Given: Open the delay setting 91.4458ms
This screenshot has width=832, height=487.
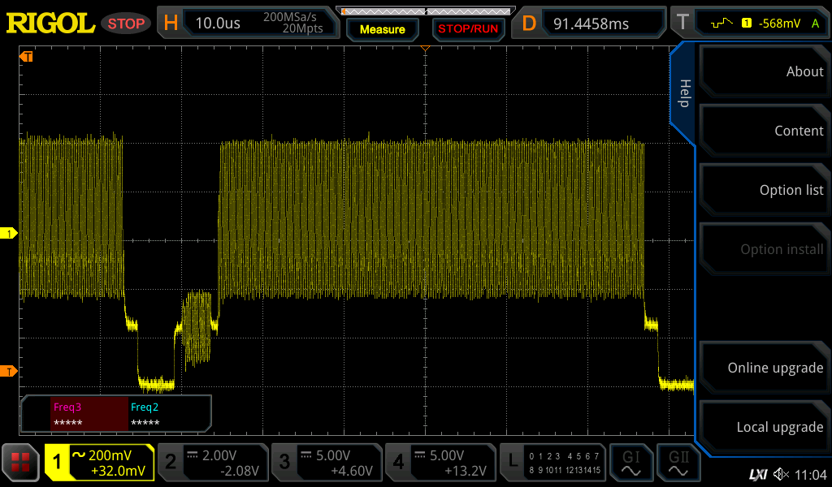Looking at the screenshot, I should pos(591,23).
